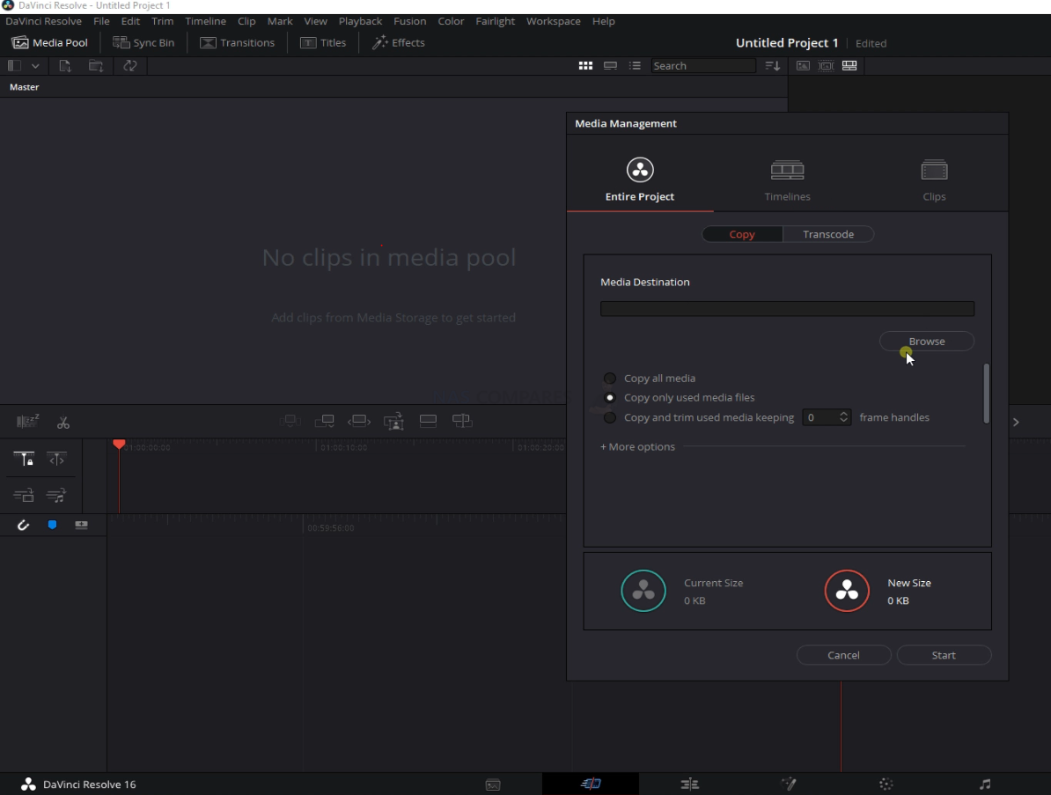Viewport: 1051px width, 795px height.
Task: Click the Media Management dialog scrollbar
Action: coord(986,394)
